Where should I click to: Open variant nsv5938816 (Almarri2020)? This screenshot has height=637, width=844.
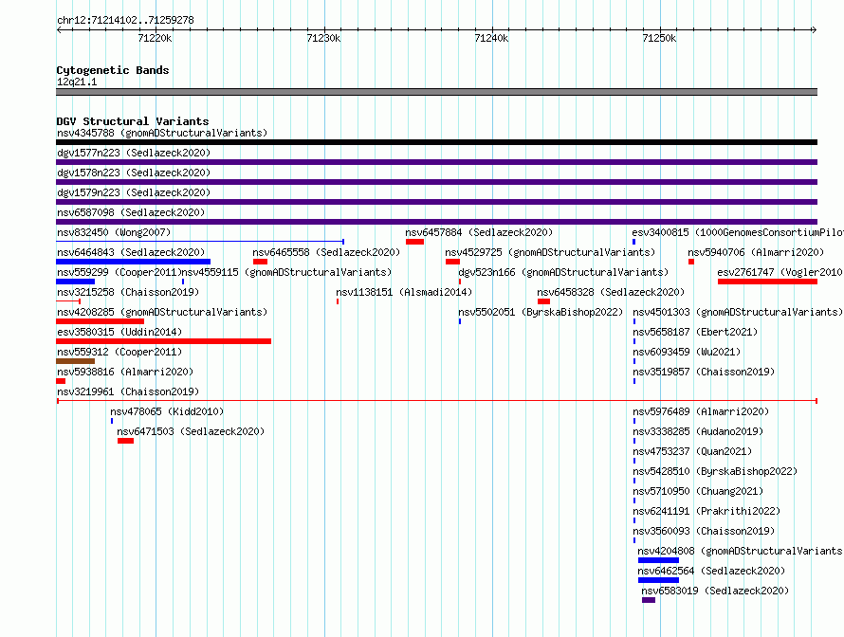125,372
